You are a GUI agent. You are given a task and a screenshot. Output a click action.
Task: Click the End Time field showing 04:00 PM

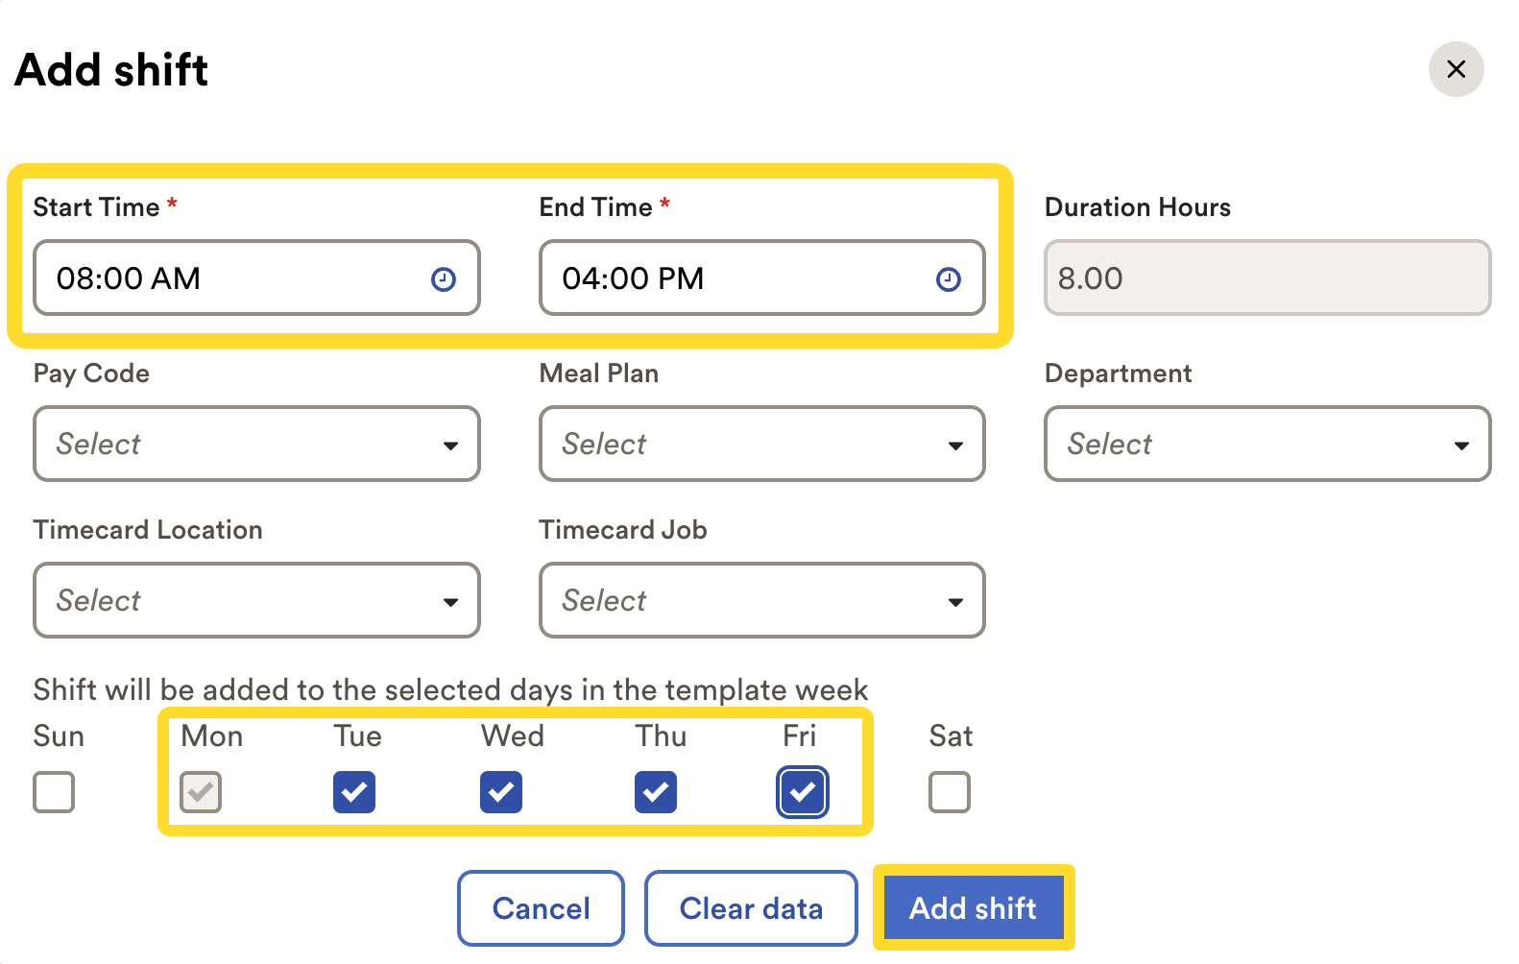point(762,277)
